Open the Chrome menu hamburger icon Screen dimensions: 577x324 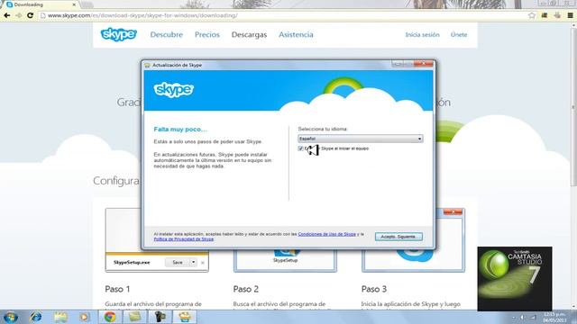570,15
